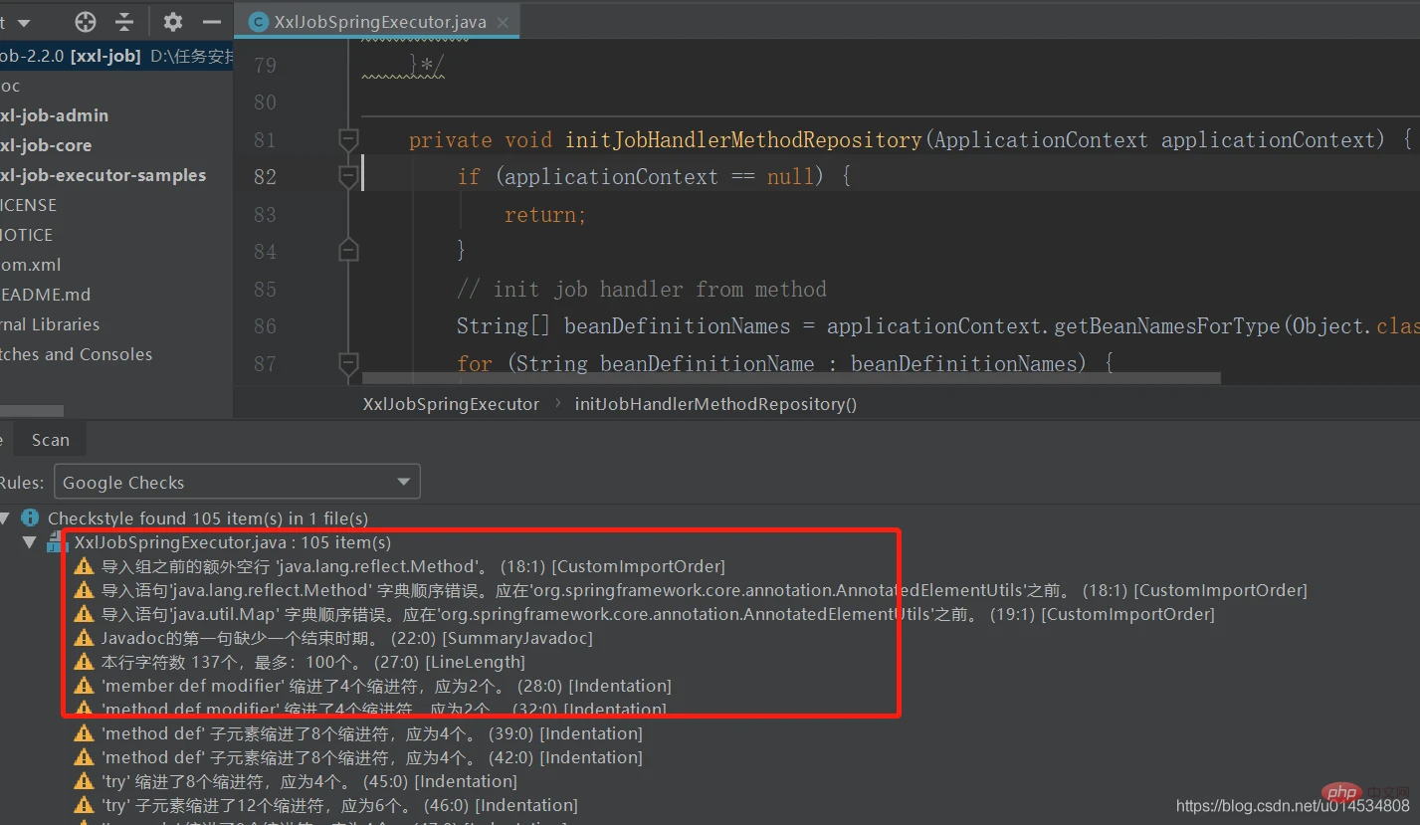
Task: Open project panel settings gear
Action: click(x=173, y=22)
